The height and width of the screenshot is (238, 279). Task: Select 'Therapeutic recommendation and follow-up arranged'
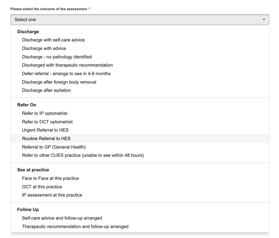coord(140,227)
